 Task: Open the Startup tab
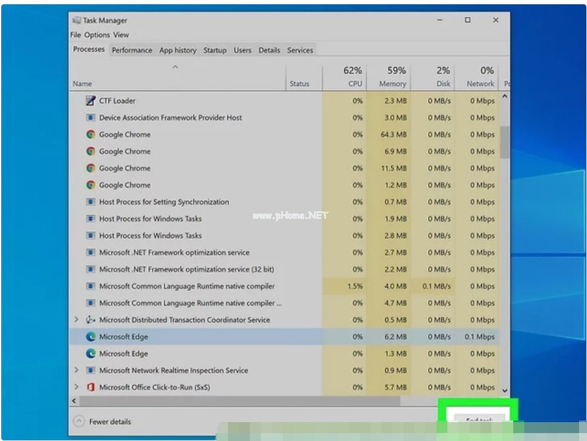(215, 50)
